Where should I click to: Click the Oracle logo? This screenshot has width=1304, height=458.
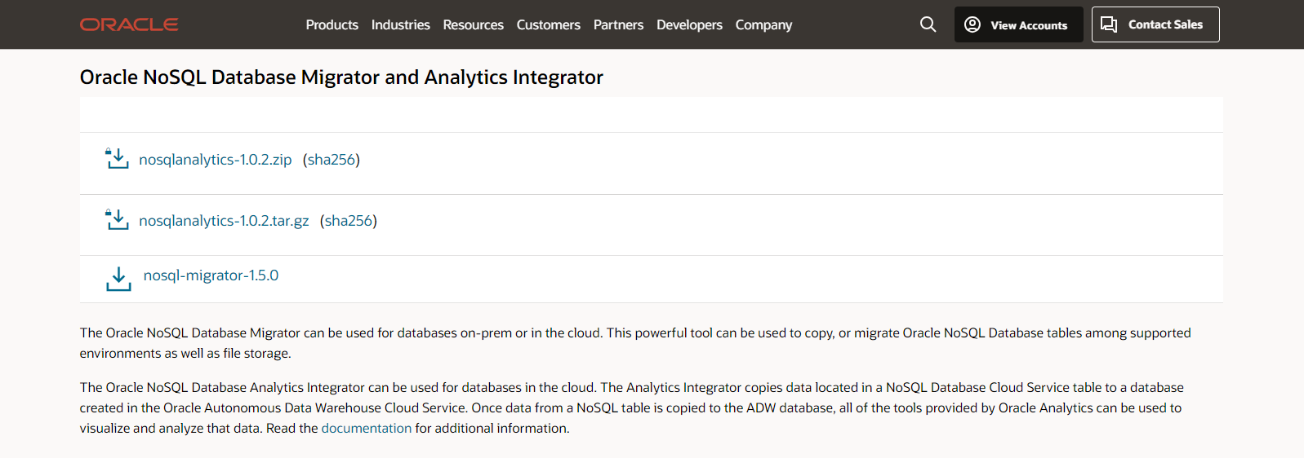point(129,24)
